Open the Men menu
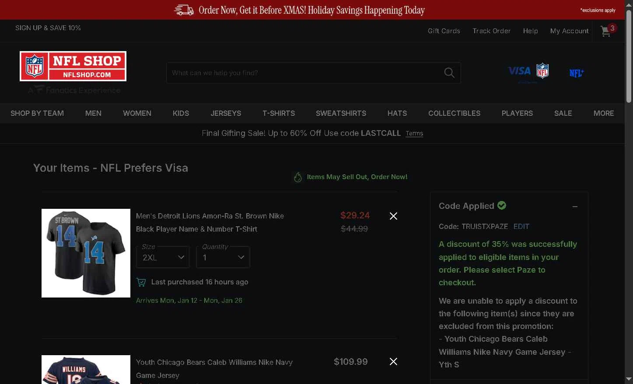Screen dimensions: 633x384 point(93,113)
